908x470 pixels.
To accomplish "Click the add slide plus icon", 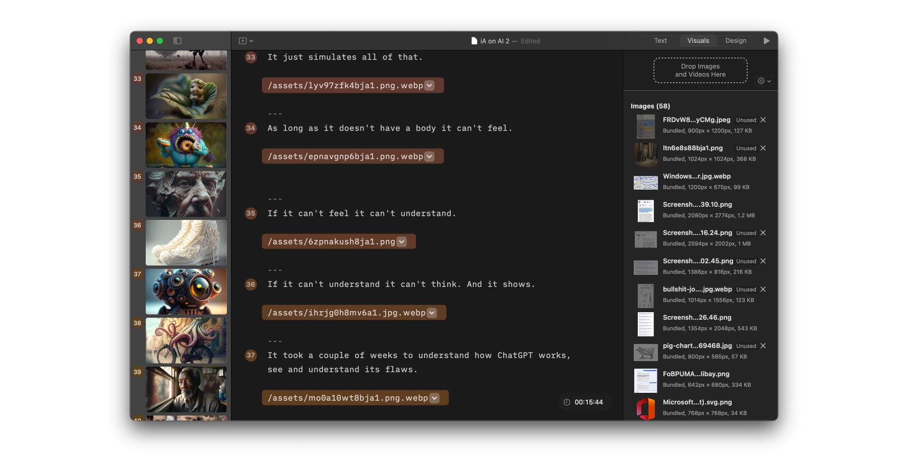I will [243, 41].
